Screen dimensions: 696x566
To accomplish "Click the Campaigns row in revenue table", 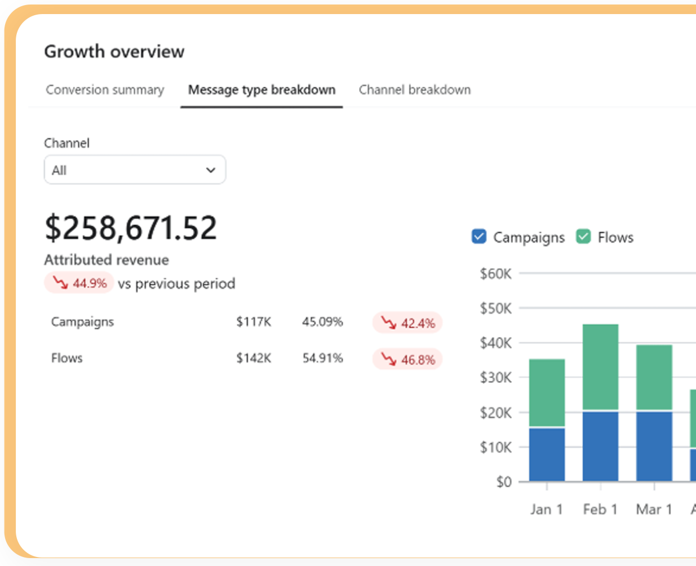I will pos(82,322).
